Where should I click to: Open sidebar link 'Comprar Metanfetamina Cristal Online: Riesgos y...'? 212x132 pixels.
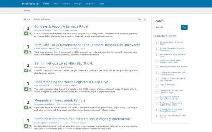173,73
